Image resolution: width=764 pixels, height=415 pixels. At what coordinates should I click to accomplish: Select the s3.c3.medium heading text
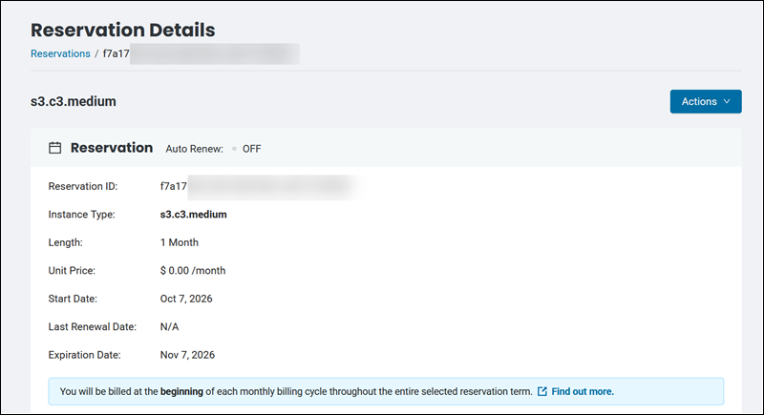click(74, 101)
